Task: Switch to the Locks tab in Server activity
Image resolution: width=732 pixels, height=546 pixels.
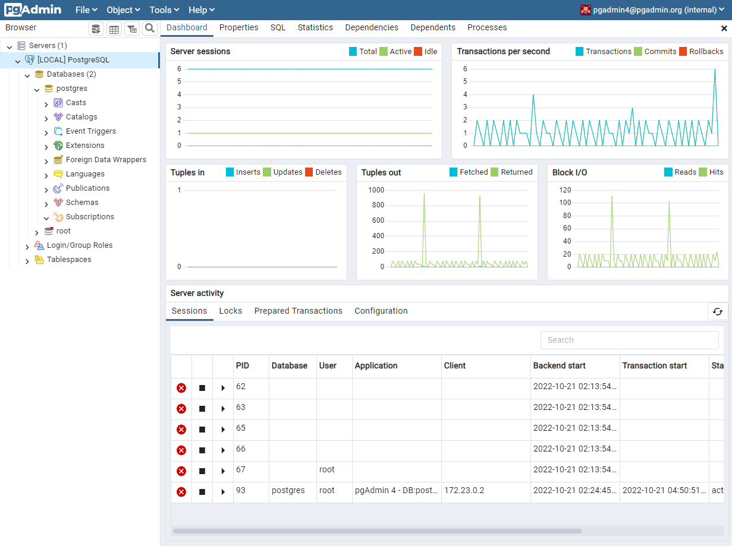Action: pyautogui.click(x=231, y=311)
